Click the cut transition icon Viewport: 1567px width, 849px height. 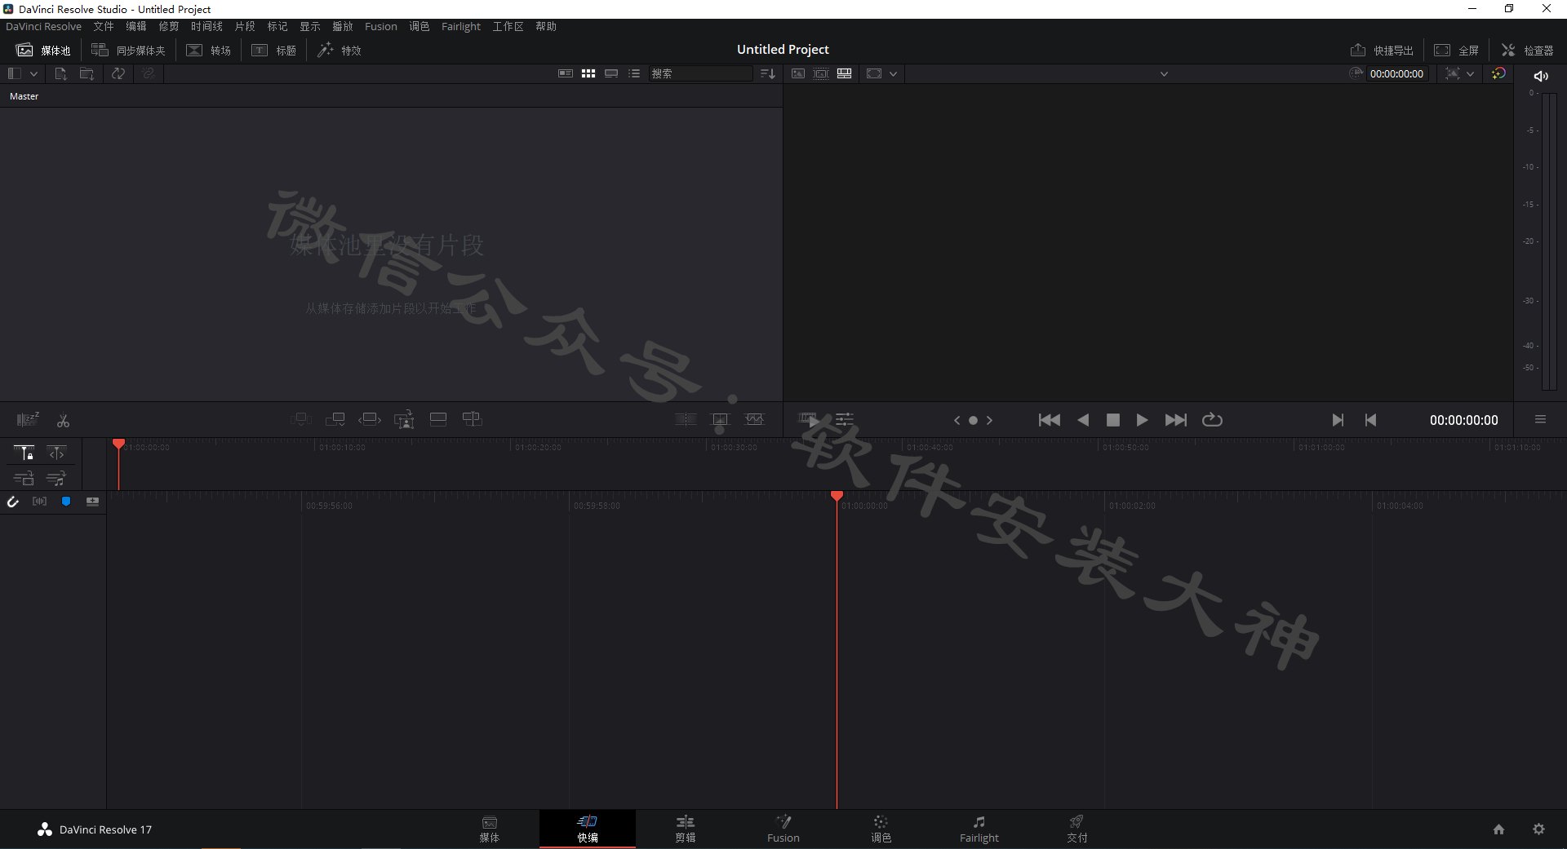coord(686,419)
